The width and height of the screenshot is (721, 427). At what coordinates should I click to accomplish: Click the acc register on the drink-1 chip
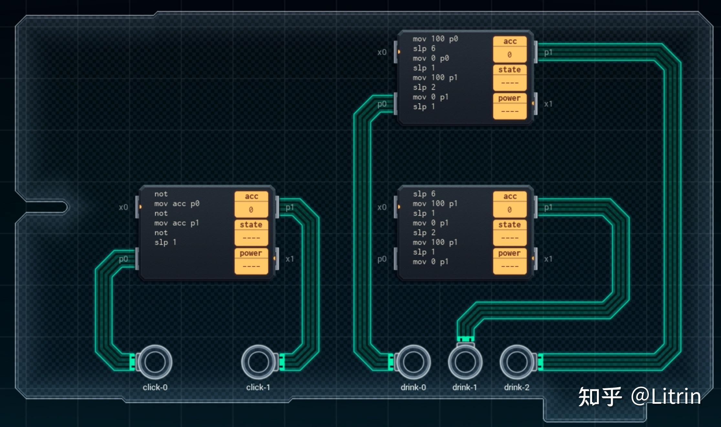click(x=510, y=204)
